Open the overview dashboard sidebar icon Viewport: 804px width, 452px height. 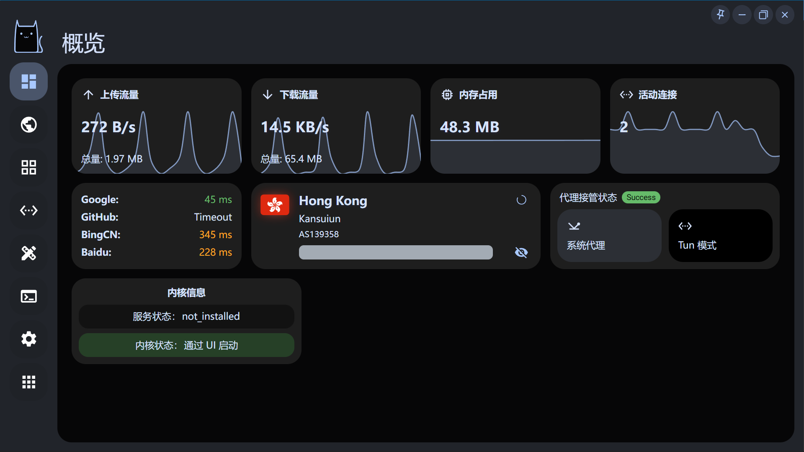pos(28,81)
